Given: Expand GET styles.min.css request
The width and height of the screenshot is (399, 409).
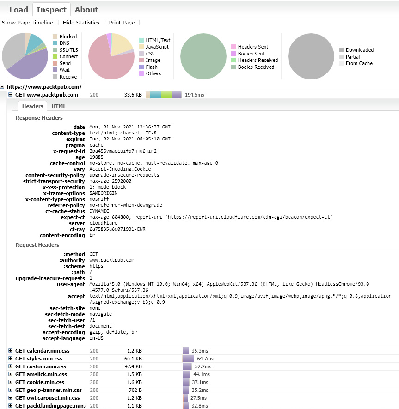Looking at the screenshot, I should [11, 359].
